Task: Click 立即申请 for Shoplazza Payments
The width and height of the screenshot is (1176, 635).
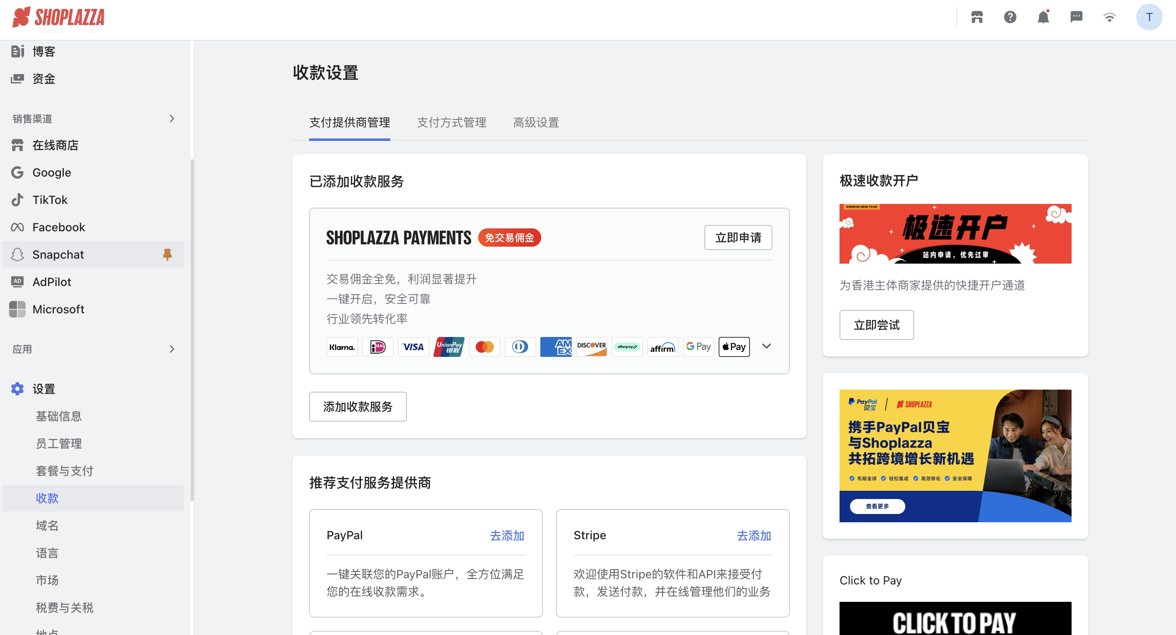Action: [738, 238]
